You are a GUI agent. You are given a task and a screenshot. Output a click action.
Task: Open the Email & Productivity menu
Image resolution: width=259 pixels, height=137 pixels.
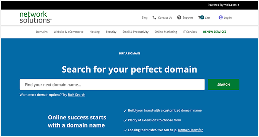136,32
